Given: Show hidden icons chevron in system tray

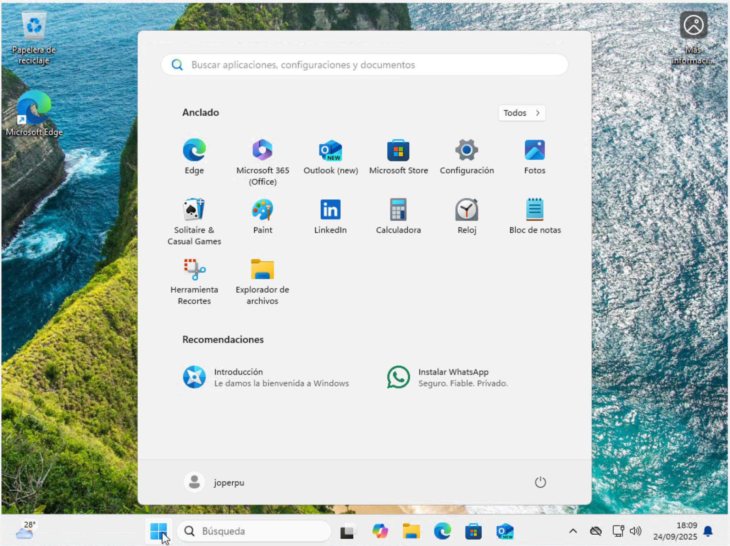Looking at the screenshot, I should pos(573,531).
